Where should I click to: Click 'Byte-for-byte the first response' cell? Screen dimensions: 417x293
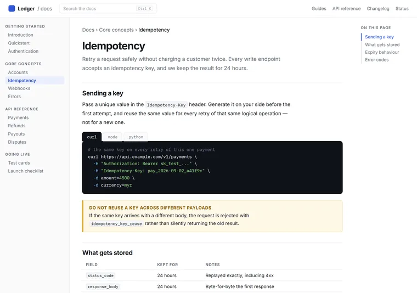(240, 286)
